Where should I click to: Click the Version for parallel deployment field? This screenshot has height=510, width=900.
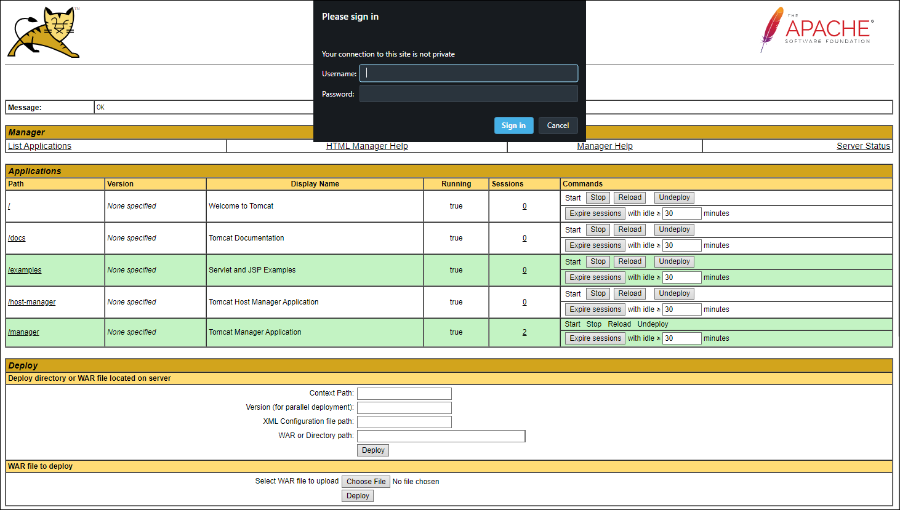404,408
